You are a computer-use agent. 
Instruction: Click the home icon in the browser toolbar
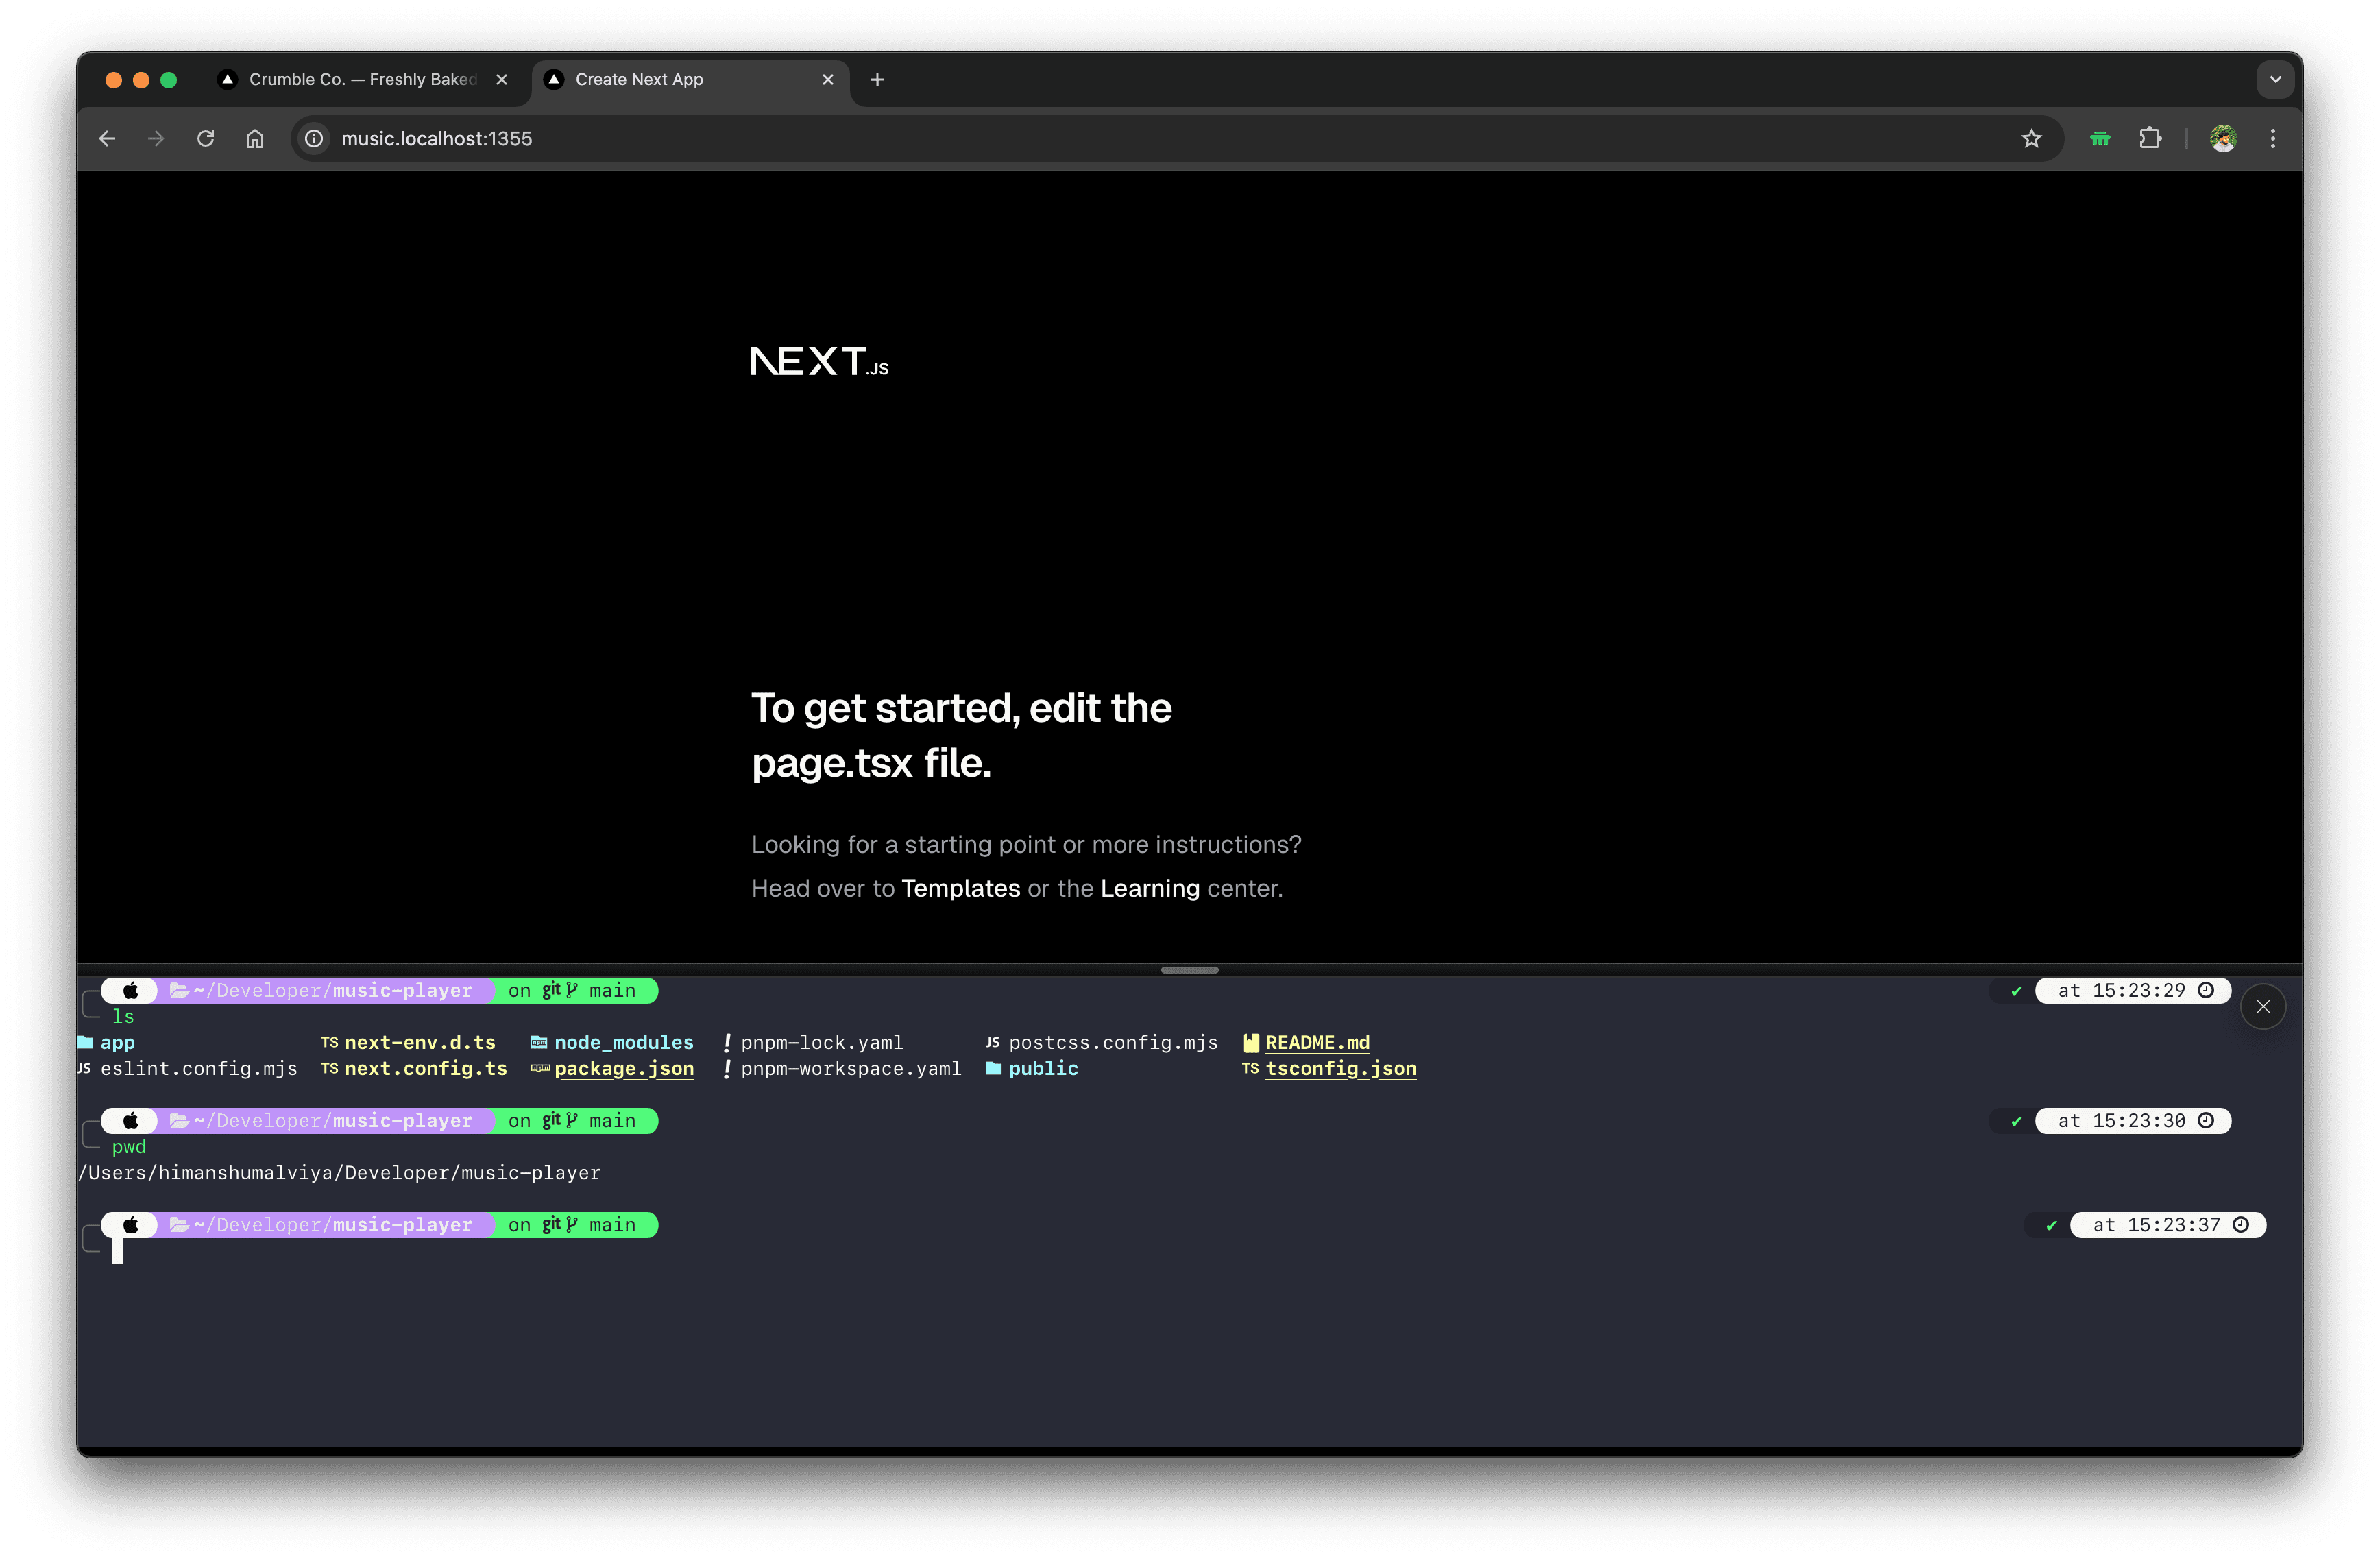click(x=254, y=138)
